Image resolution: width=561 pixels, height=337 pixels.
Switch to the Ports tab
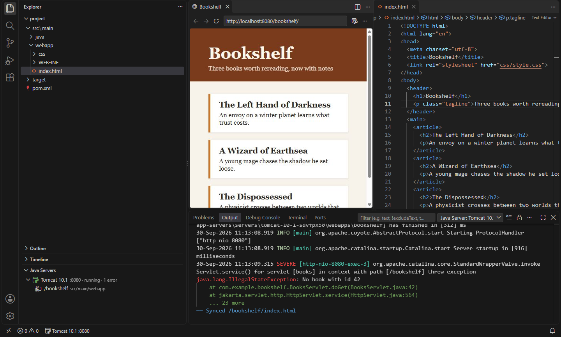[320, 217]
